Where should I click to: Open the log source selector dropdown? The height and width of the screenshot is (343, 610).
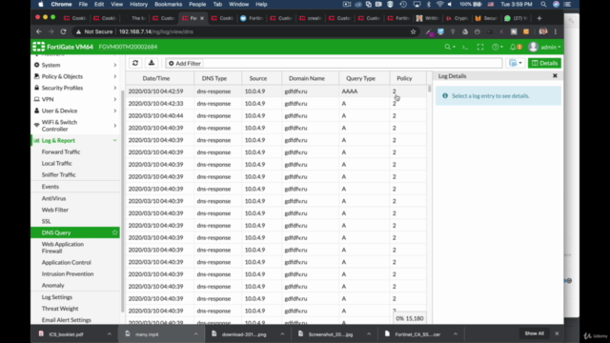[516, 63]
